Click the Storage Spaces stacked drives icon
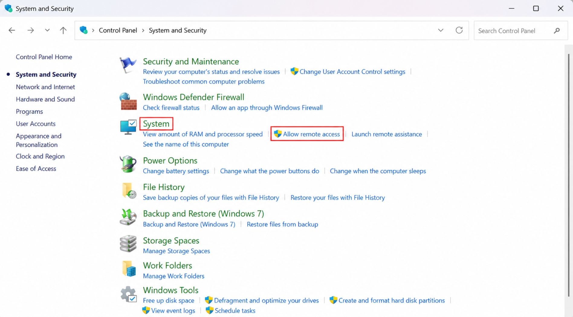 tap(128, 244)
